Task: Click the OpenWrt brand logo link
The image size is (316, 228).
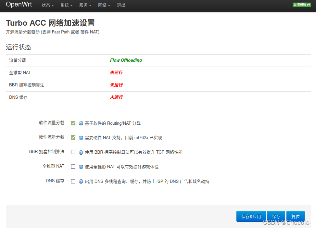Action: click(x=19, y=5)
